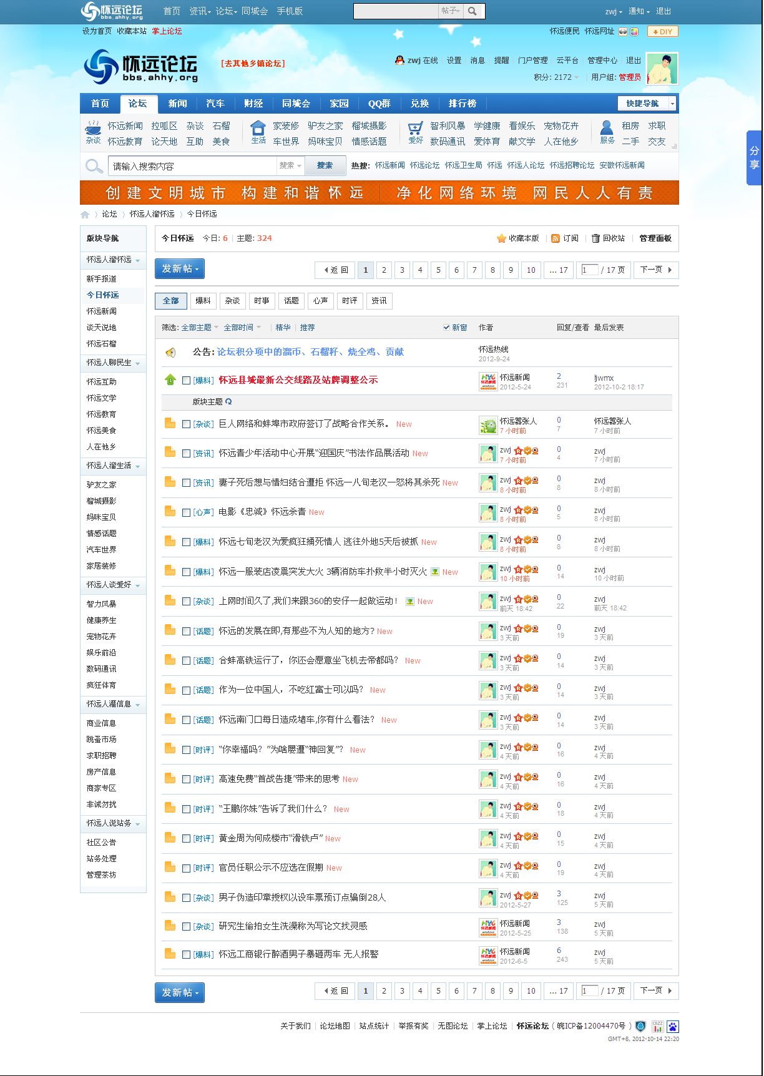Open the 怀远石榴 sidebar link

click(101, 344)
